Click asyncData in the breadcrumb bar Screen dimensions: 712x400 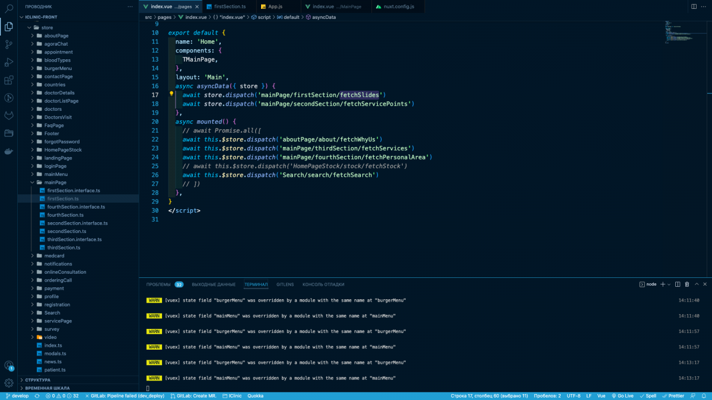pyautogui.click(x=320, y=17)
